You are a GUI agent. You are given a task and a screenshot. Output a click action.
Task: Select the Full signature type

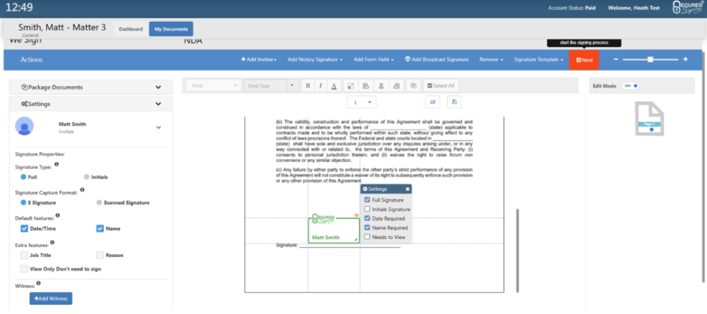coord(23,177)
